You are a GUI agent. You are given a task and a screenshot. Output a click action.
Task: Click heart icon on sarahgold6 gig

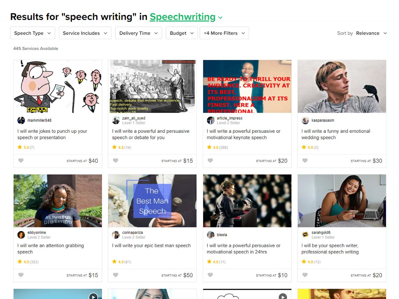point(305,275)
